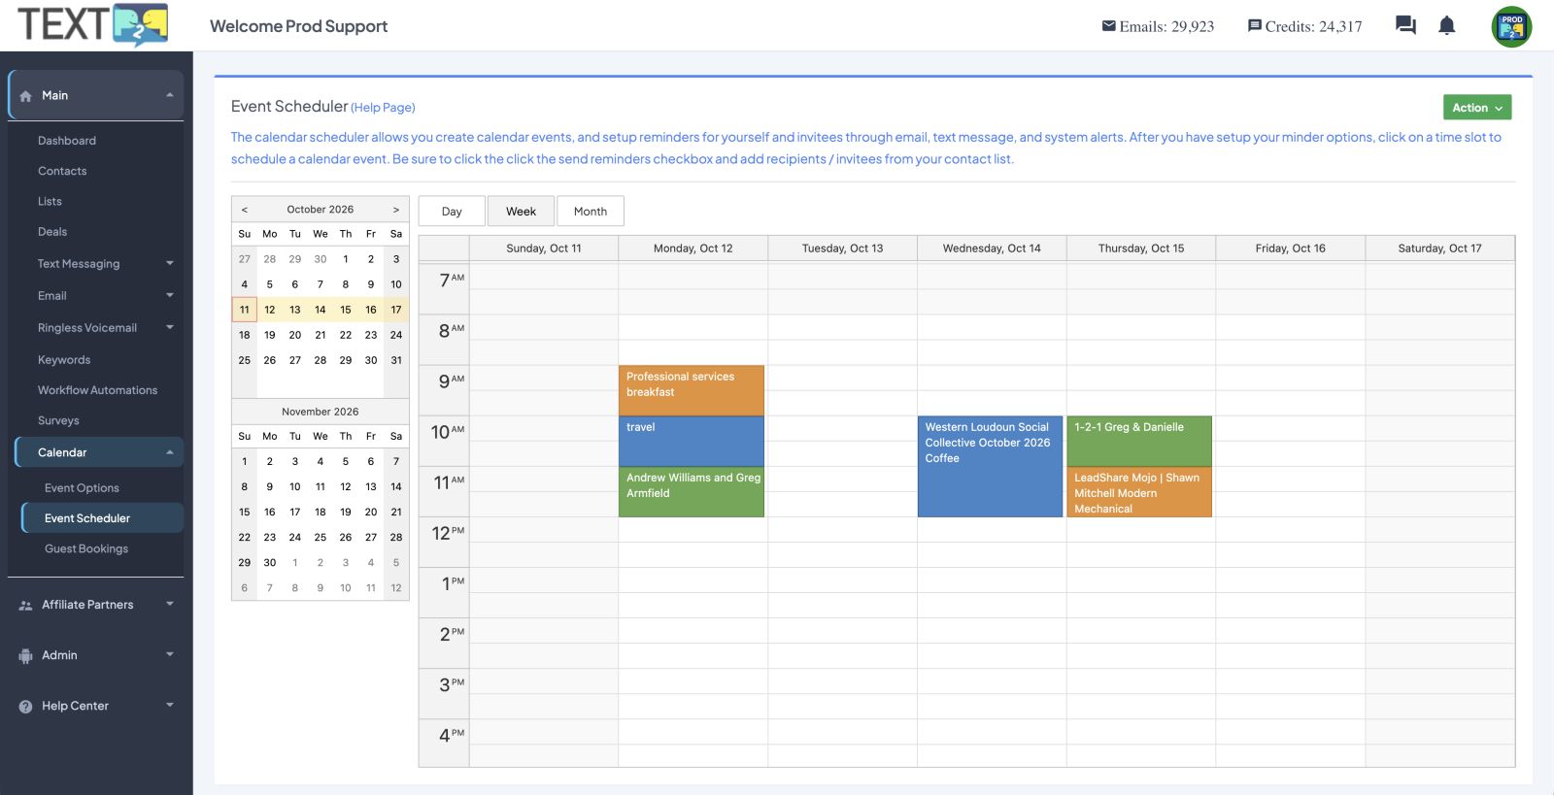This screenshot has height=795, width=1554.
Task: Expand the Affiliate Partners arrow
Action: tap(169, 604)
